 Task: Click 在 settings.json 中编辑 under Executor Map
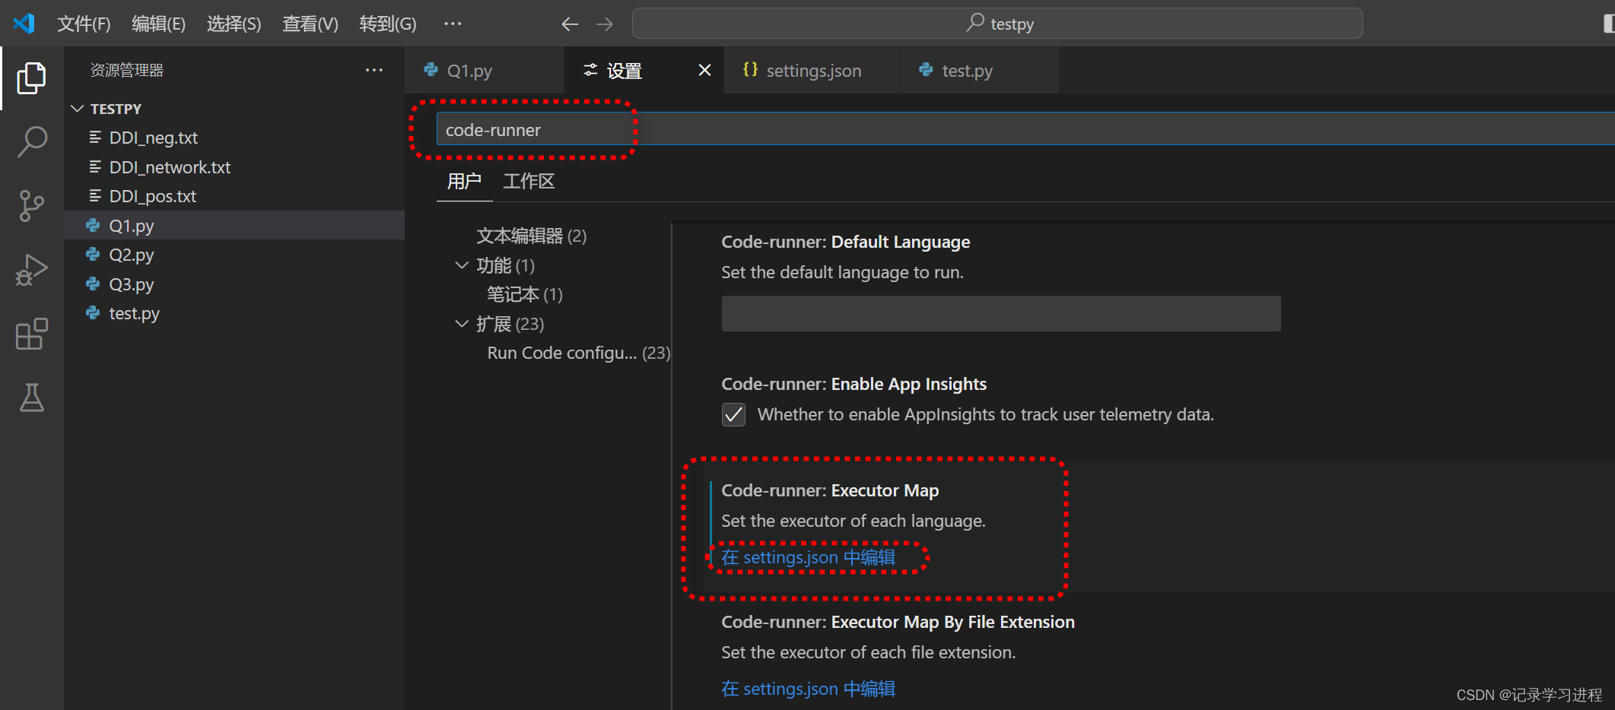click(809, 557)
